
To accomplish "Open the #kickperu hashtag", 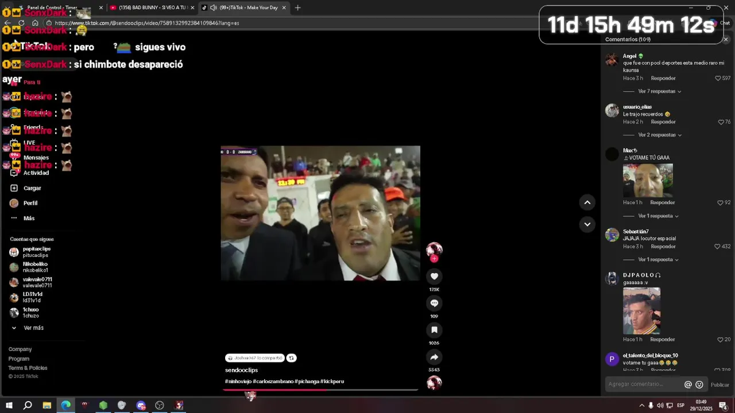I will click(x=332, y=381).
